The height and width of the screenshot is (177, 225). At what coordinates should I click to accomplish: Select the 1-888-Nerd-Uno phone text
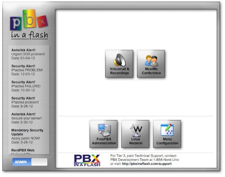pyautogui.click(x=166, y=160)
